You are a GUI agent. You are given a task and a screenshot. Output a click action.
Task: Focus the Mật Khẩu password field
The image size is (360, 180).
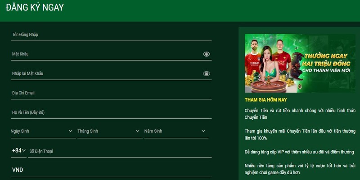click(103, 54)
